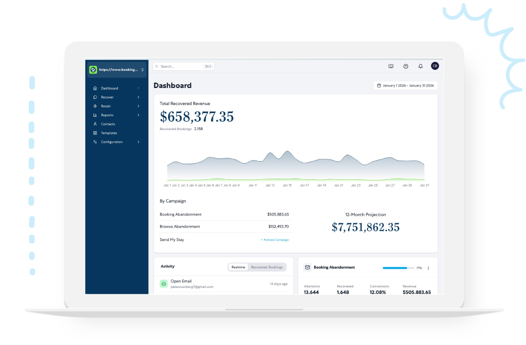The height and width of the screenshot is (345, 526).
Task: Click the calendar icon in date range
Action: [x=379, y=85]
